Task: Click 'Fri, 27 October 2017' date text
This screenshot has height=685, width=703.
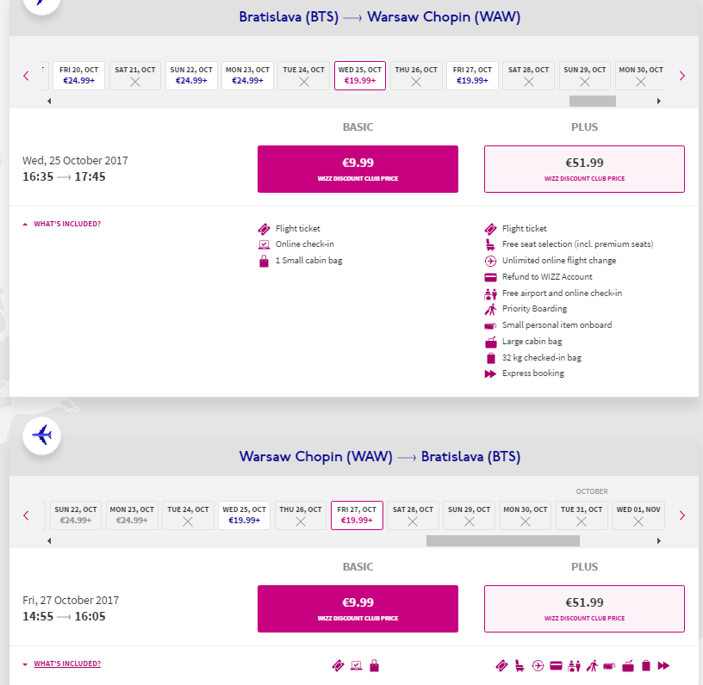Action: [71, 601]
